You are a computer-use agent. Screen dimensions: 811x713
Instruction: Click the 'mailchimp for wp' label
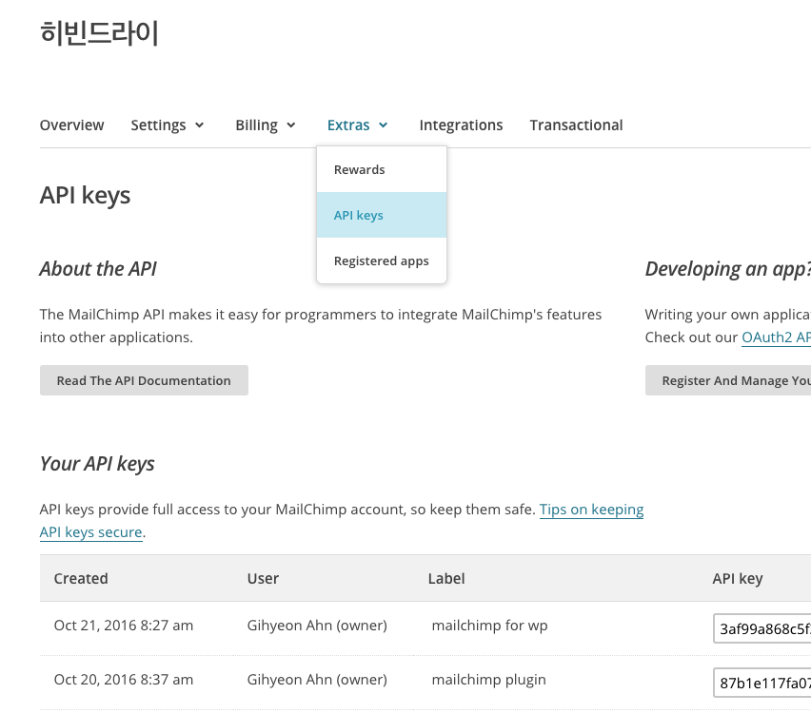point(489,626)
